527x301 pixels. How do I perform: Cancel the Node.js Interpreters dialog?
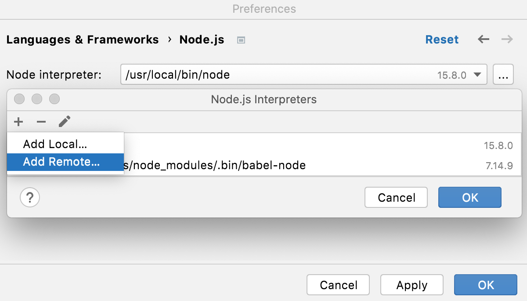click(396, 197)
